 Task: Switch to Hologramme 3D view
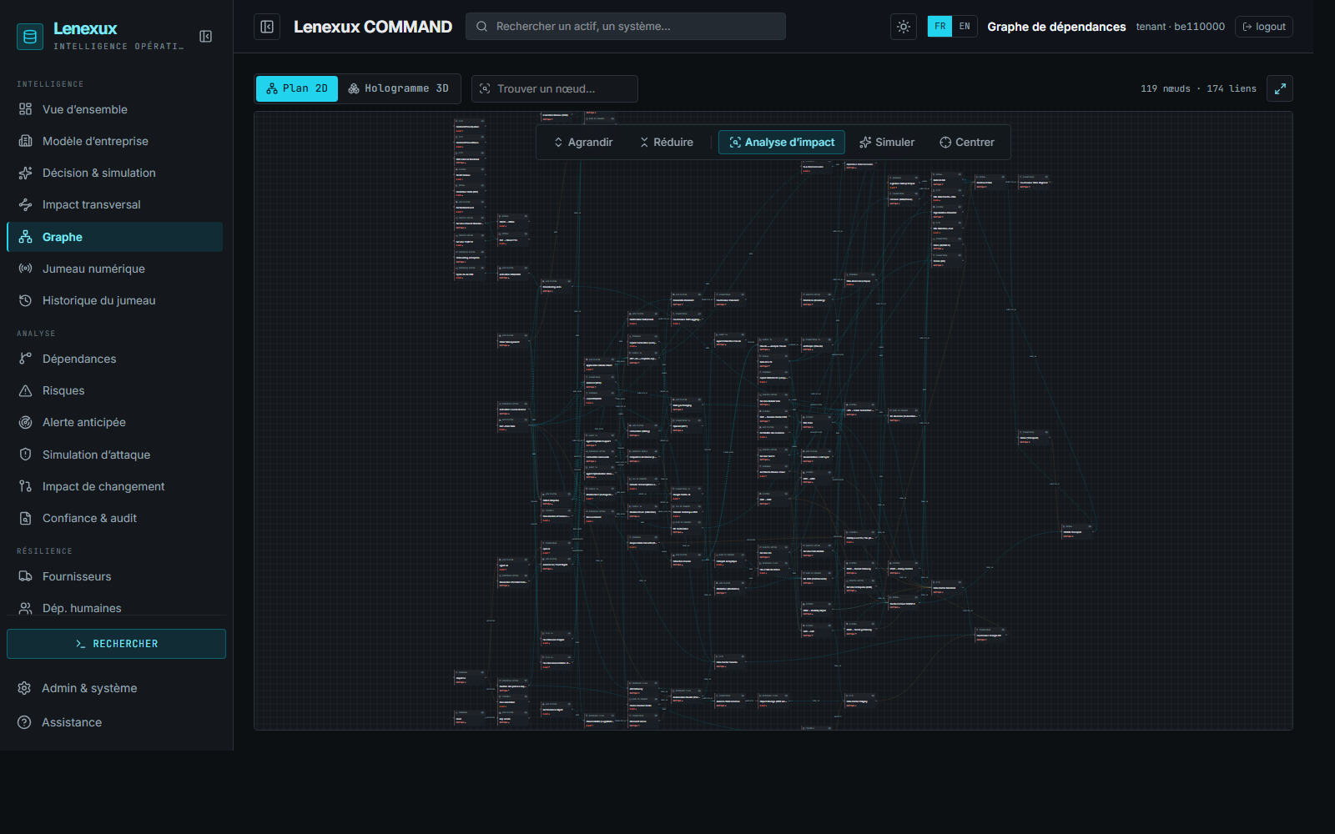399,88
